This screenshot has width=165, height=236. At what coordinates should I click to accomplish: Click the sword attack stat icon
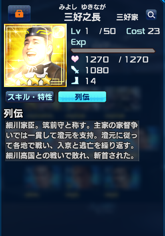click(75, 70)
